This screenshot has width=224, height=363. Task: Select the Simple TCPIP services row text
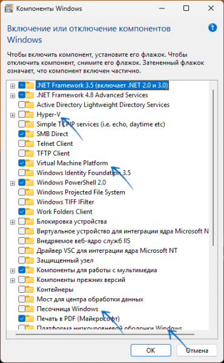click(x=100, y=124)
